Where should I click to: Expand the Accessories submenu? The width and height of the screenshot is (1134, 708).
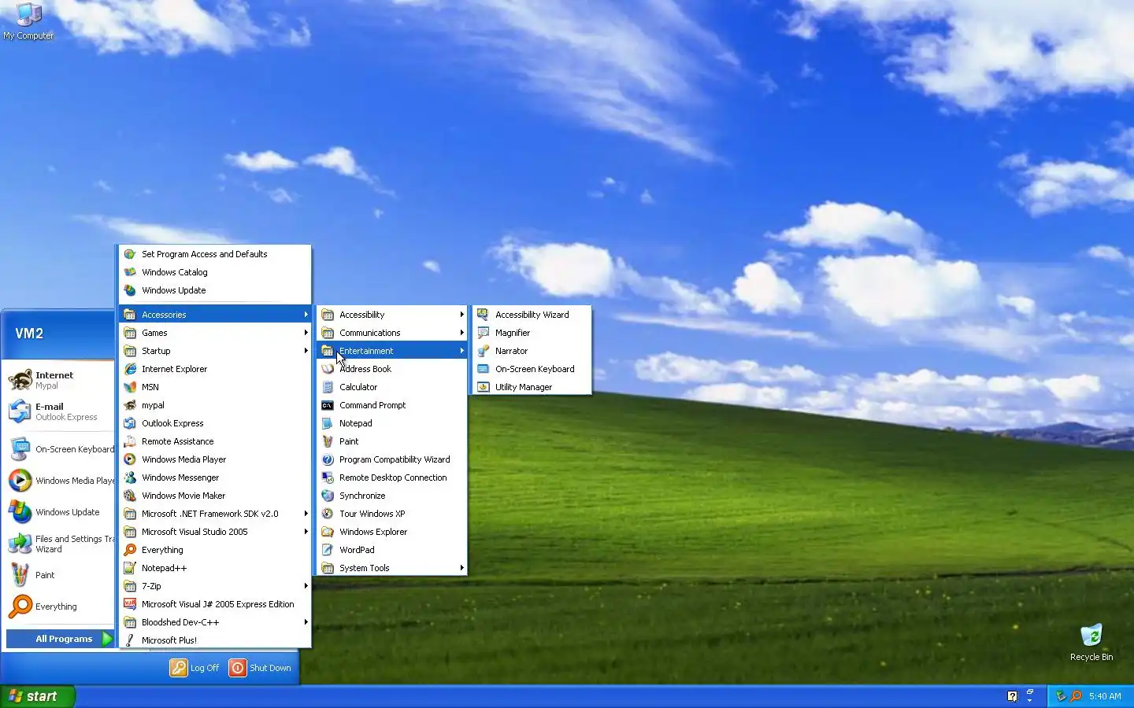point(215,315)
